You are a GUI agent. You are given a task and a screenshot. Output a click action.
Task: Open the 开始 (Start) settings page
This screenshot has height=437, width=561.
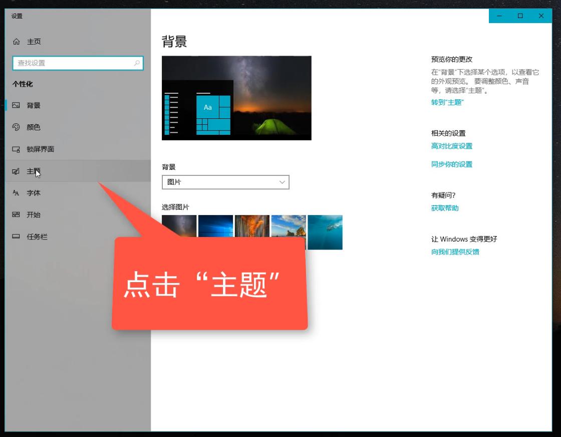click(33, 214)
